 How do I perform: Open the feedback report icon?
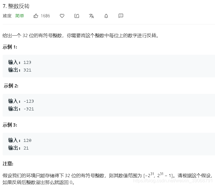pyautogui.click(x=121, y=16)
